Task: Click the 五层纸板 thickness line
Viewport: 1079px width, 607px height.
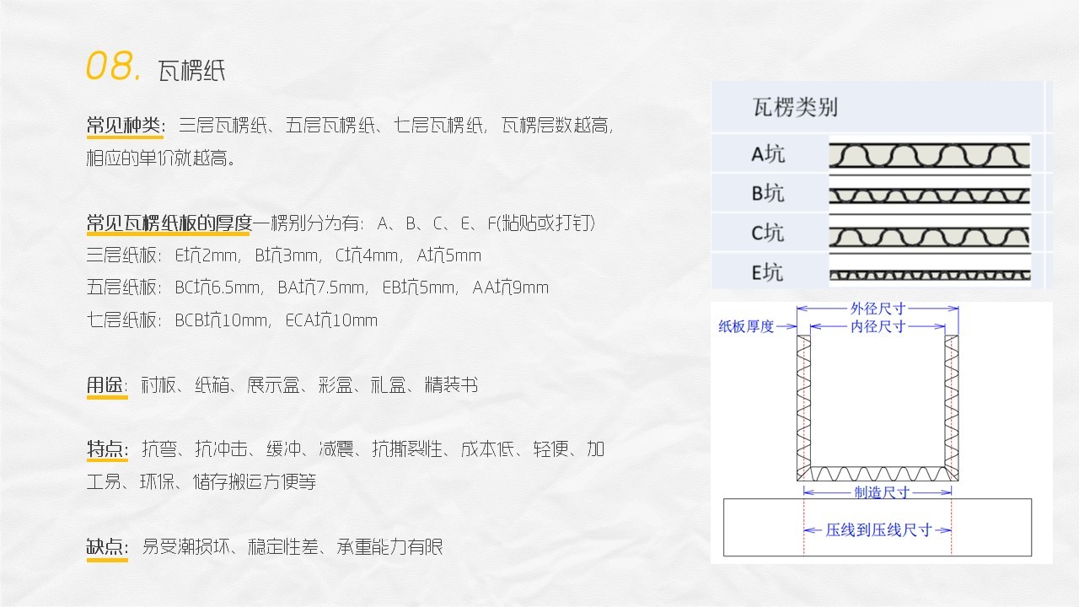Action: point(317,287)
